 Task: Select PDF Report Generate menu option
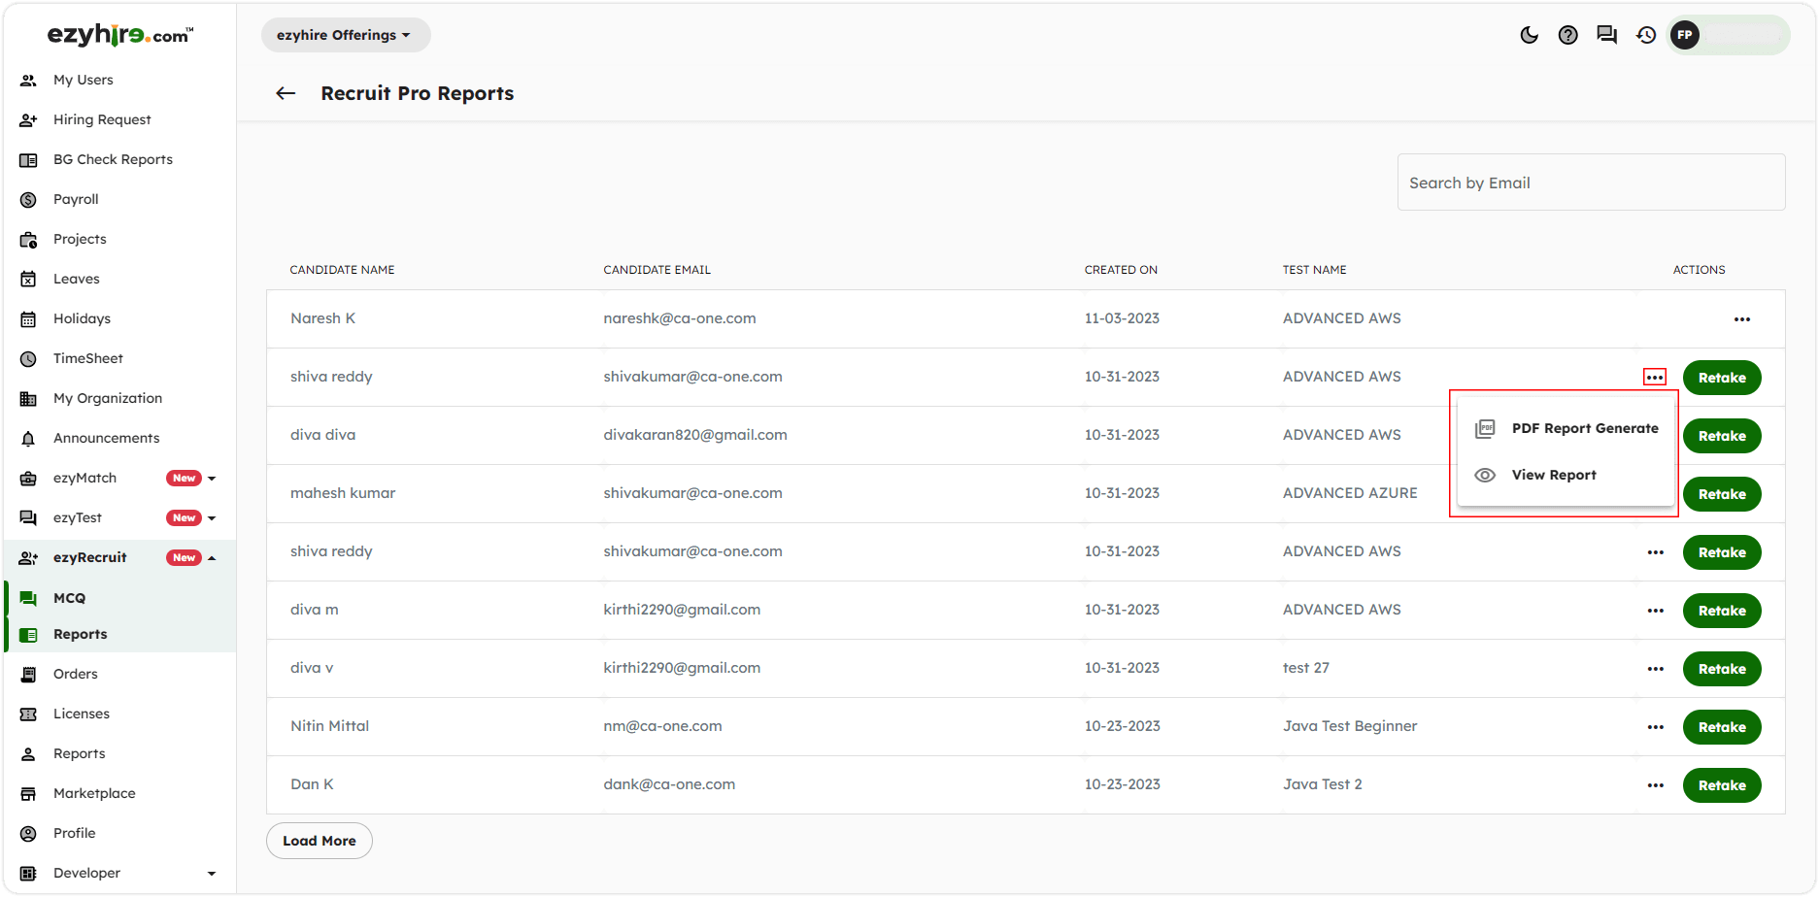coord(1566,428)
